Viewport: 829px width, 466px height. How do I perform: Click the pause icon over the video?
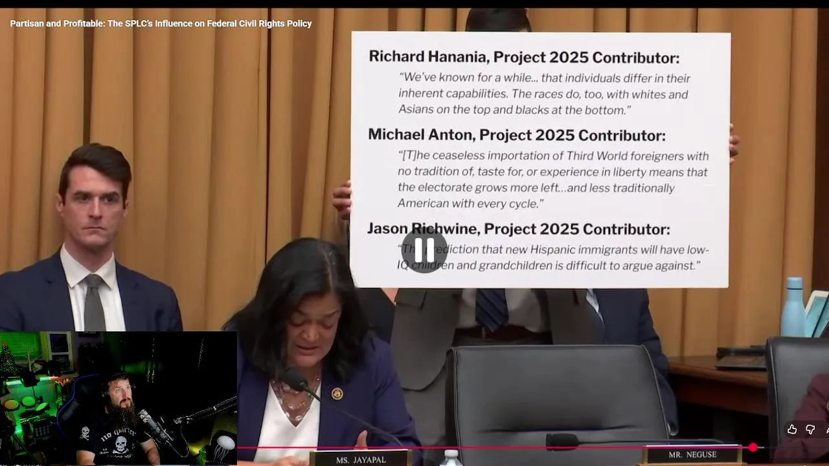click(x=424, y=249)
